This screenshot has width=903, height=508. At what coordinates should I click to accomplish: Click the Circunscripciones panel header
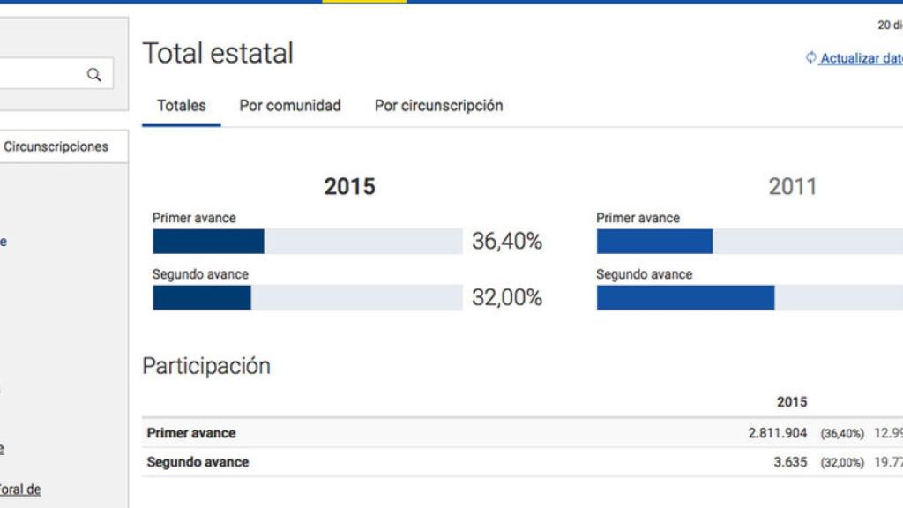tap(56, 146)
